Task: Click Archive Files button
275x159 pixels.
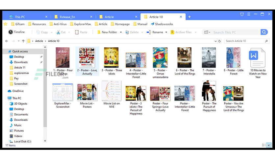Action: click(x=181, y=32)
